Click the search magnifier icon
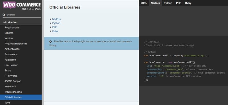Image resolution: width=228 pixels, height=105 pixels. click(x=4, y=15)
